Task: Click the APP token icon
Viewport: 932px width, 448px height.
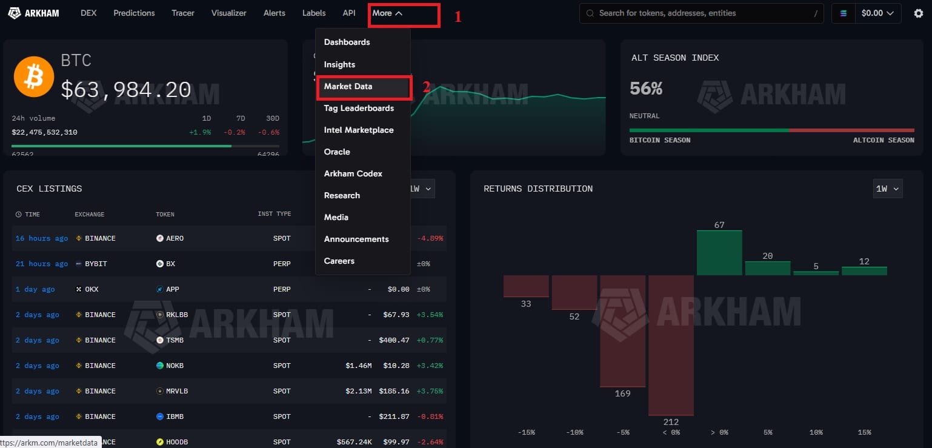Action: (160, 289)
